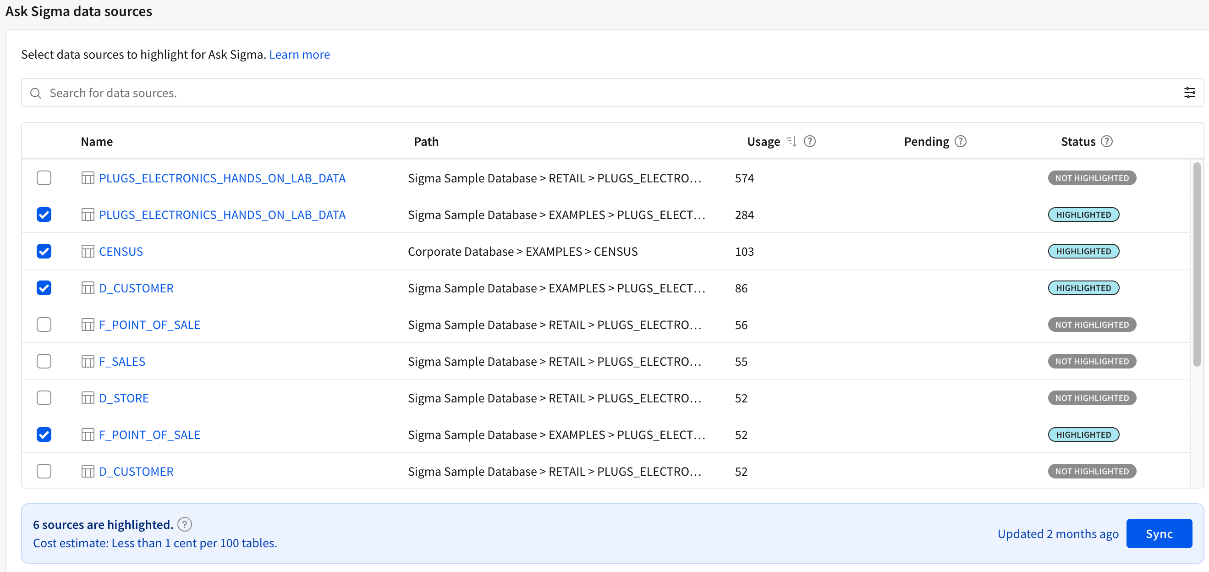The height and width of the screenshot is (572, 1209).
Task: Open the filter options icon in search bar
Action: (x=1189, y=93)
